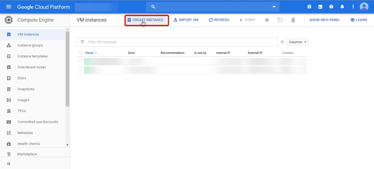Check the first VM instance row checkbox

pos(80,60)
